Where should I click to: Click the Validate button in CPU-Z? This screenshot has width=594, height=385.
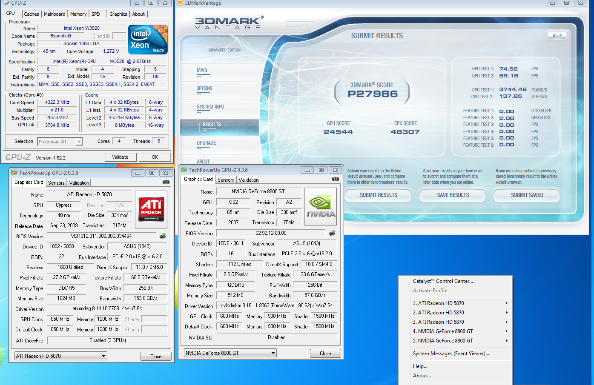coord(120,157)
